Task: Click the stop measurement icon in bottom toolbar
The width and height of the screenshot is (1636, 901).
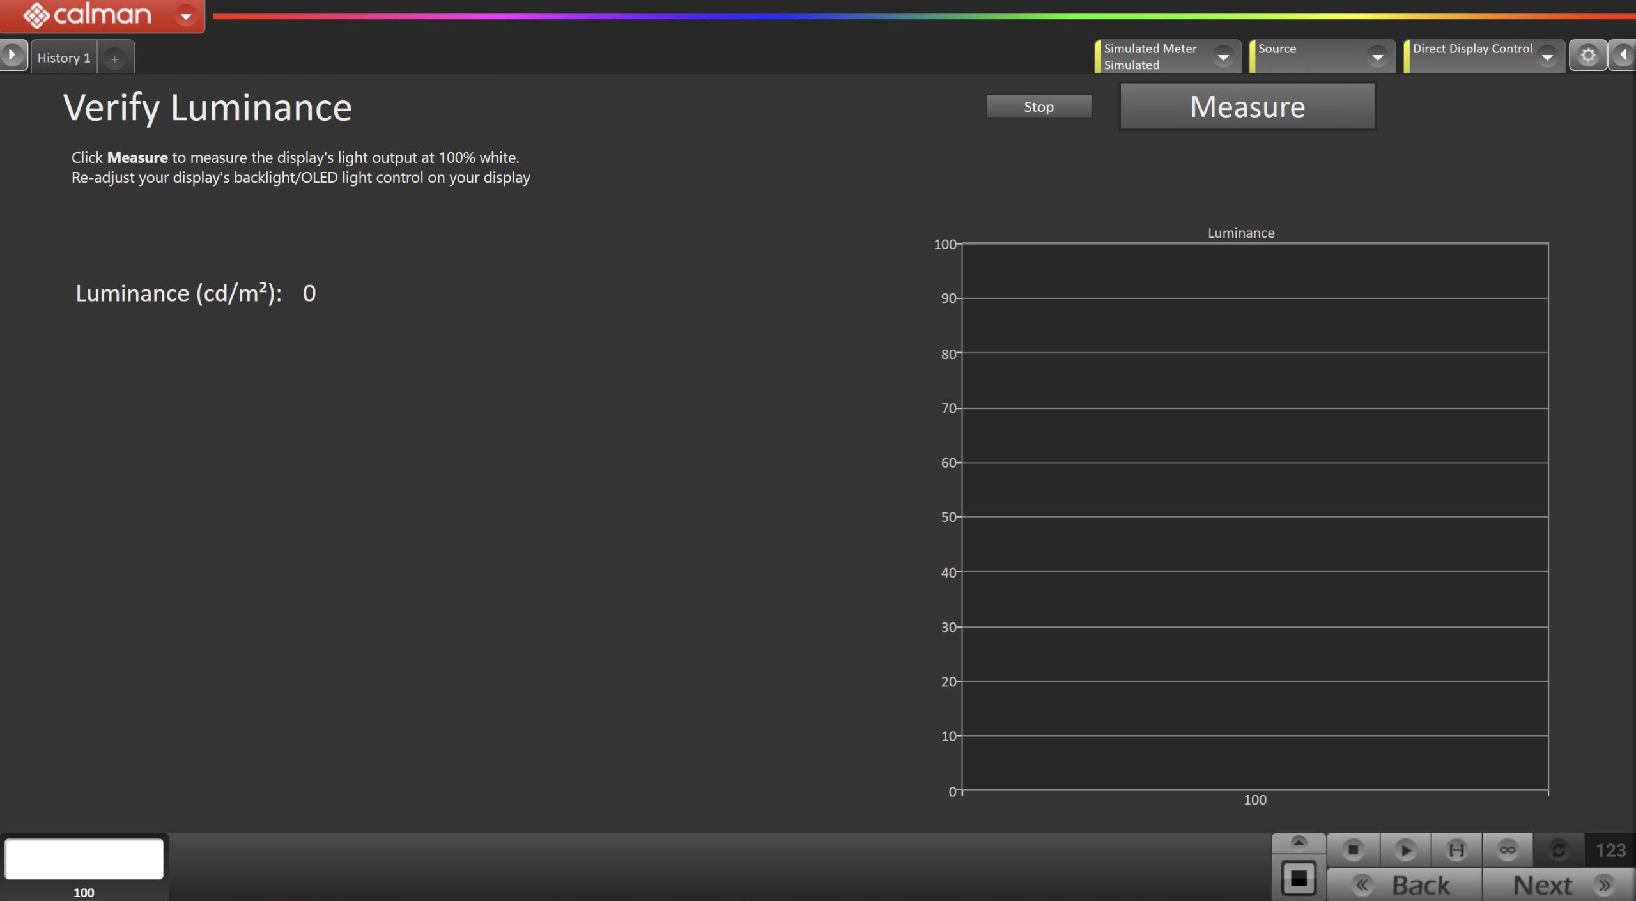Action: coord(1353,850)
